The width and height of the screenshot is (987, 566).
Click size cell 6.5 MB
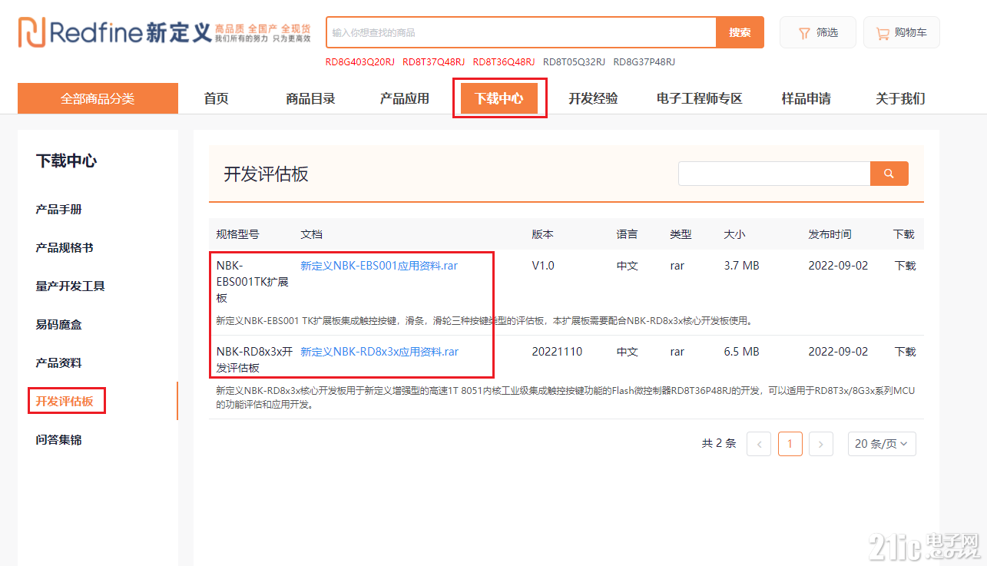tap(741, 352)
